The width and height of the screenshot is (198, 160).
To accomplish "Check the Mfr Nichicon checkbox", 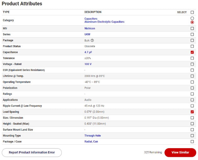I will pos(192,28).
